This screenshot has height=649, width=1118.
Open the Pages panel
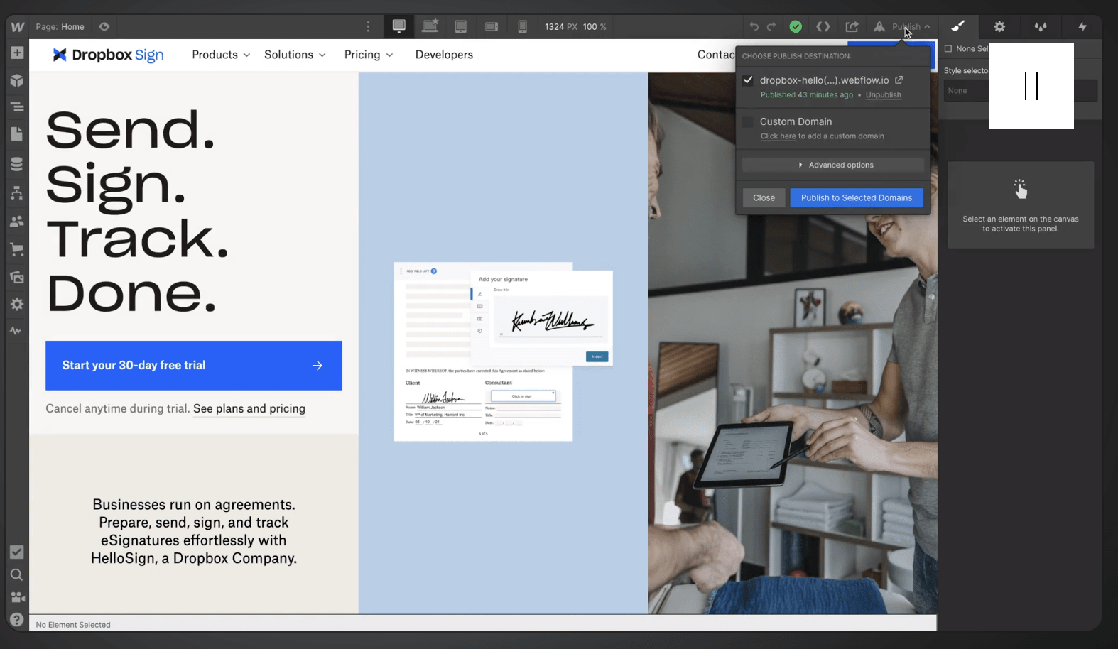pyautogui.click(x=17, y=134)
